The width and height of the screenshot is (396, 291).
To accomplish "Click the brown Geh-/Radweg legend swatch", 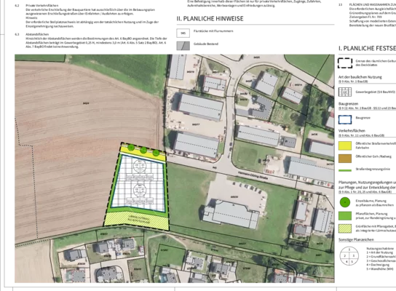I will (345, 159).
